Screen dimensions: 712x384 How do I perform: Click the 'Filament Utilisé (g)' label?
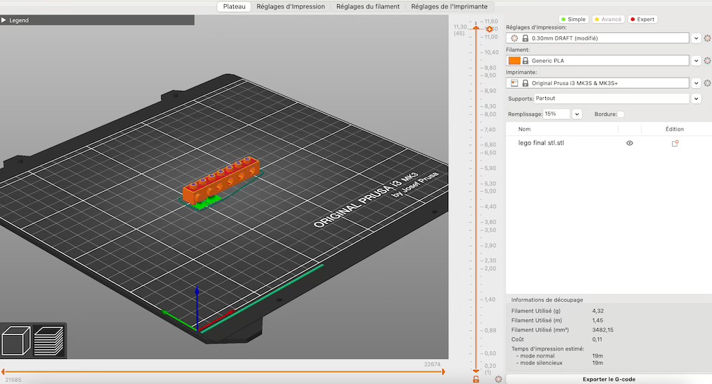click(536, 311)
